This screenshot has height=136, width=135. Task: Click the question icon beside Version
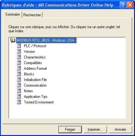point(19,51)
